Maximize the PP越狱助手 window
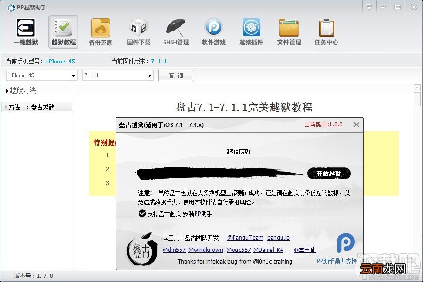Image resolution: width=423 pixels, height=282 pixels. 397,7
